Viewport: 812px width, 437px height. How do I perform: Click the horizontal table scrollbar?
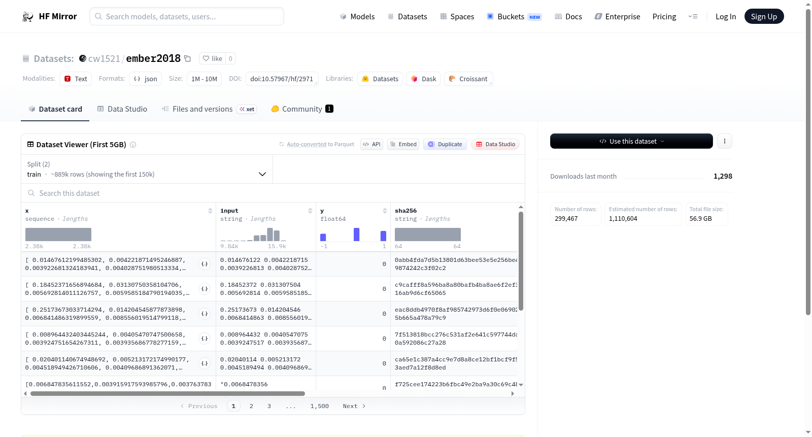pos(167,393)
